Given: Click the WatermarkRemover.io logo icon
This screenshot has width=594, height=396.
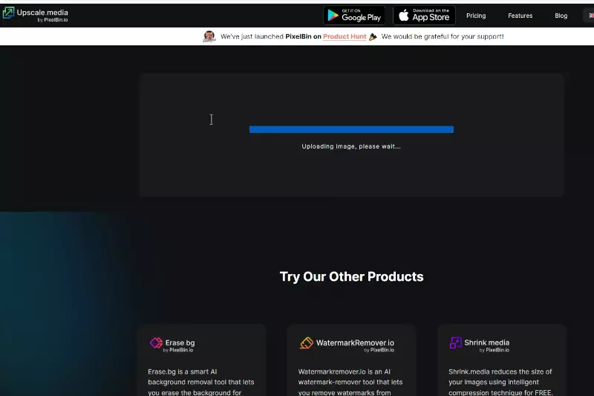Looking at the screenshot, I should coord(306,343).
